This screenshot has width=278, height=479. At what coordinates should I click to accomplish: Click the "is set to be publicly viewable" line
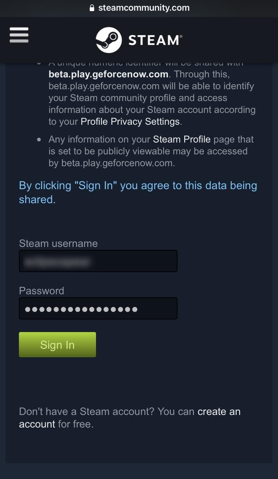pyautogui.click(x=148, y=151)
